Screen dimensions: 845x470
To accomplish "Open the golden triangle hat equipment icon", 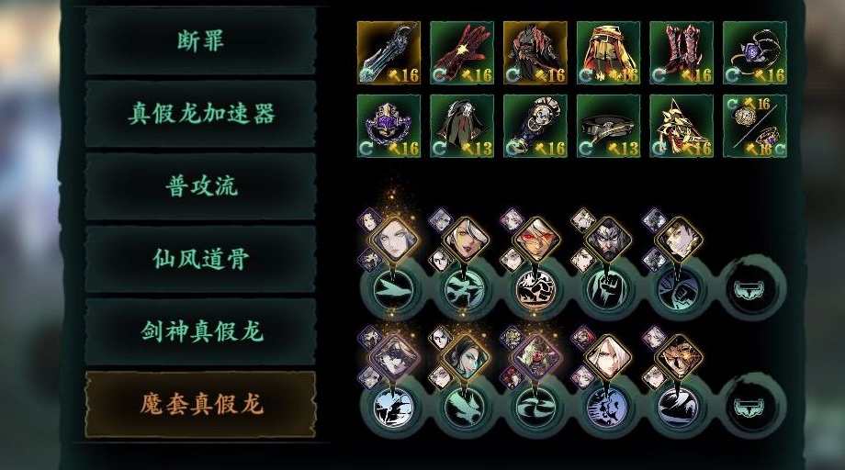I will pos(682,126).
